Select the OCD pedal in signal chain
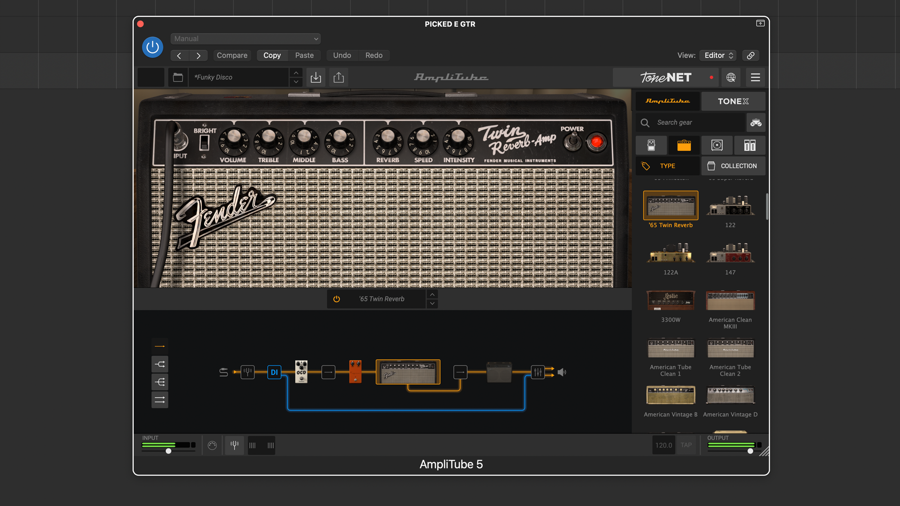This screenshot has width=900, height=506. (x=301, y=372)
